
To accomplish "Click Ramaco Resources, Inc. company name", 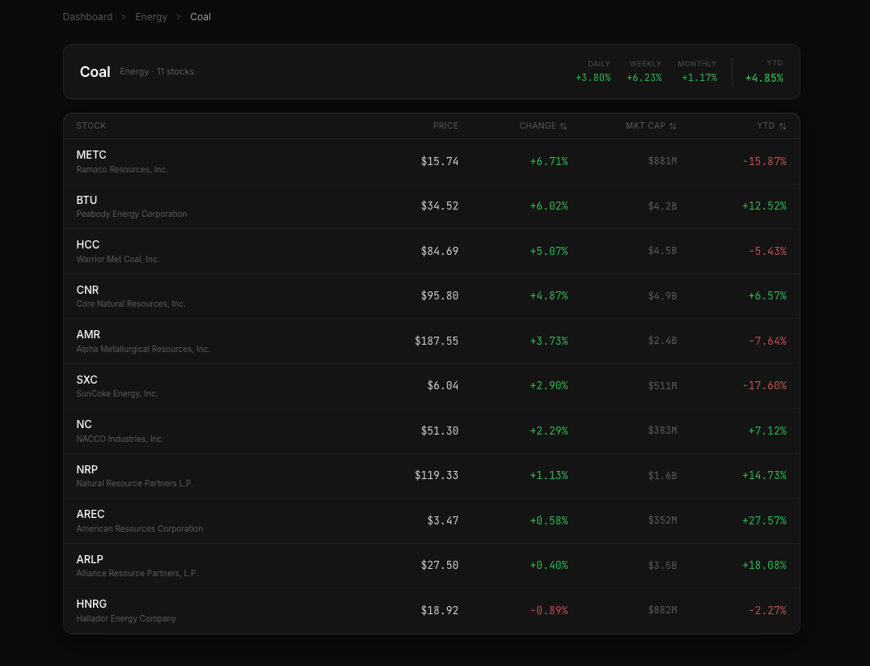I will coord(122,169).
